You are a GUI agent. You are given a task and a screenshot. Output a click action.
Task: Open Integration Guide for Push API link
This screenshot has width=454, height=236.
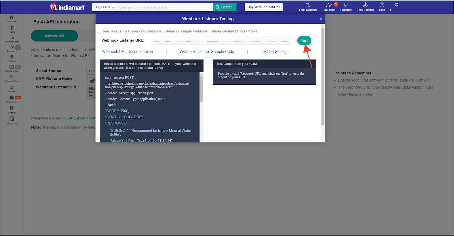tap(60, 56)
